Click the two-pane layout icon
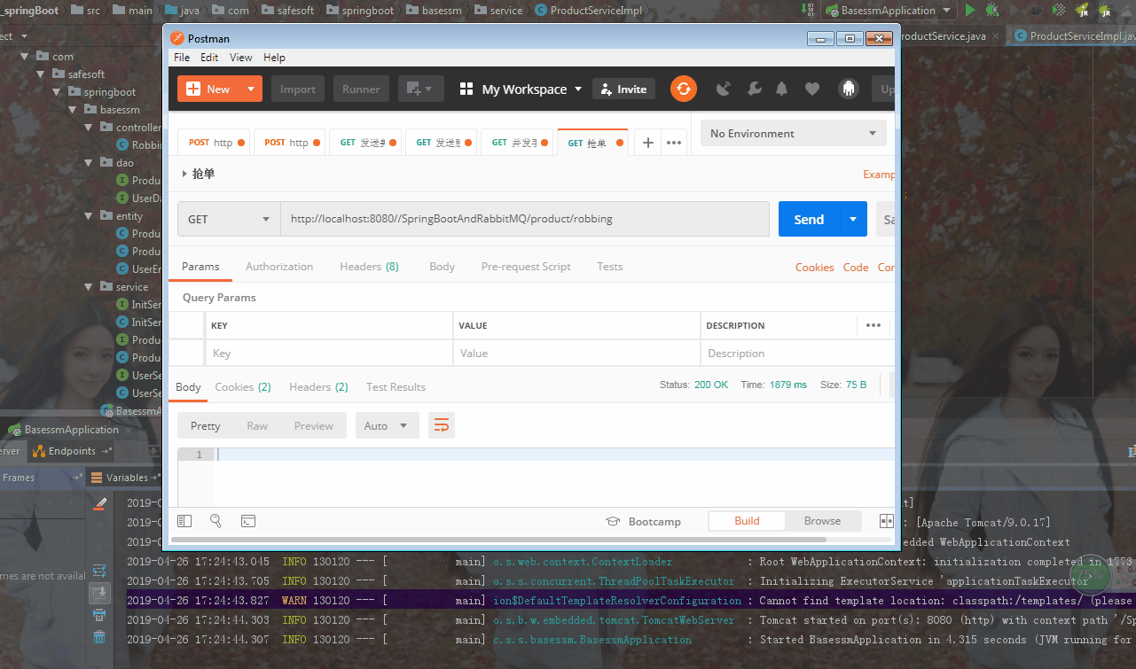 tap(886, 521)
